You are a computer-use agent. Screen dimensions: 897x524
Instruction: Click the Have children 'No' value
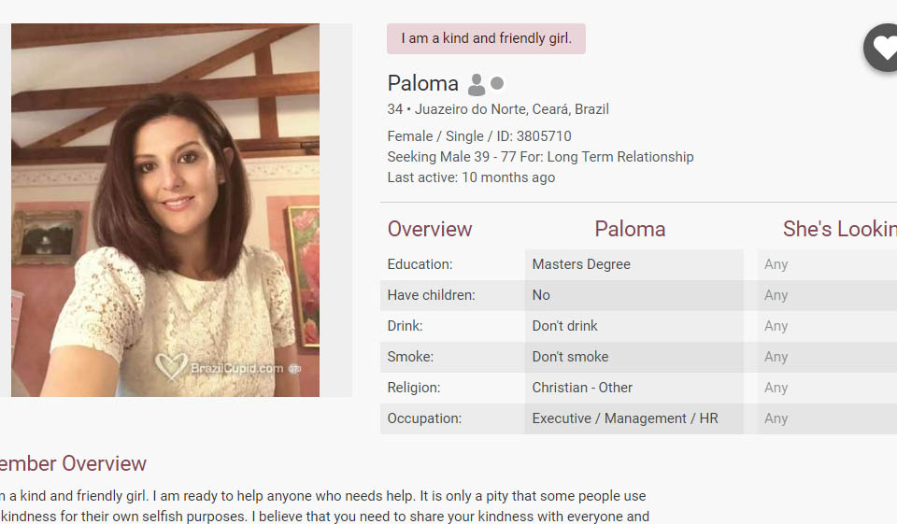[541, 295]
